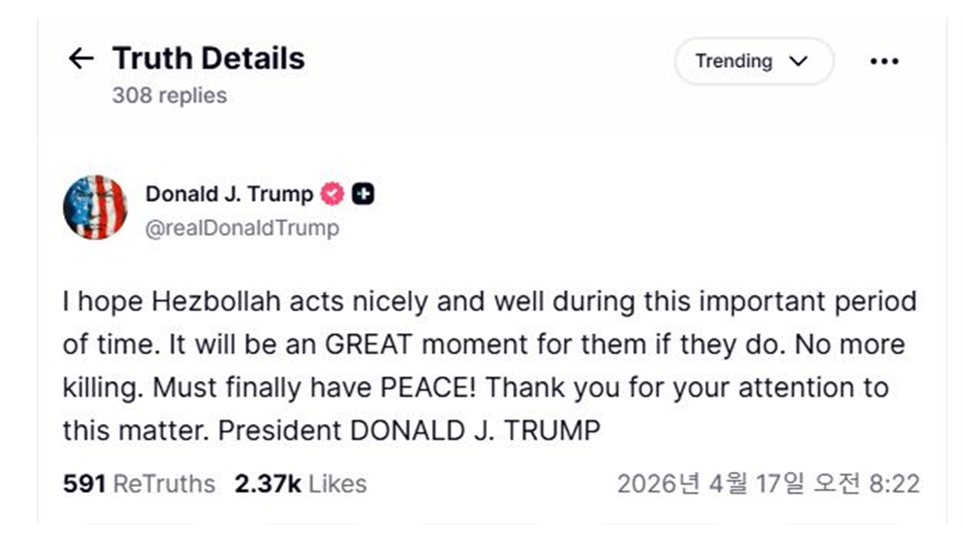The image size is (963, 542).
Task: Open the flag-themed profile avatar
Action: (96, 207)
